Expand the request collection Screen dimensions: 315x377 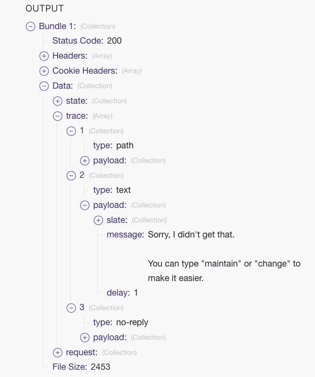(58, 353)
